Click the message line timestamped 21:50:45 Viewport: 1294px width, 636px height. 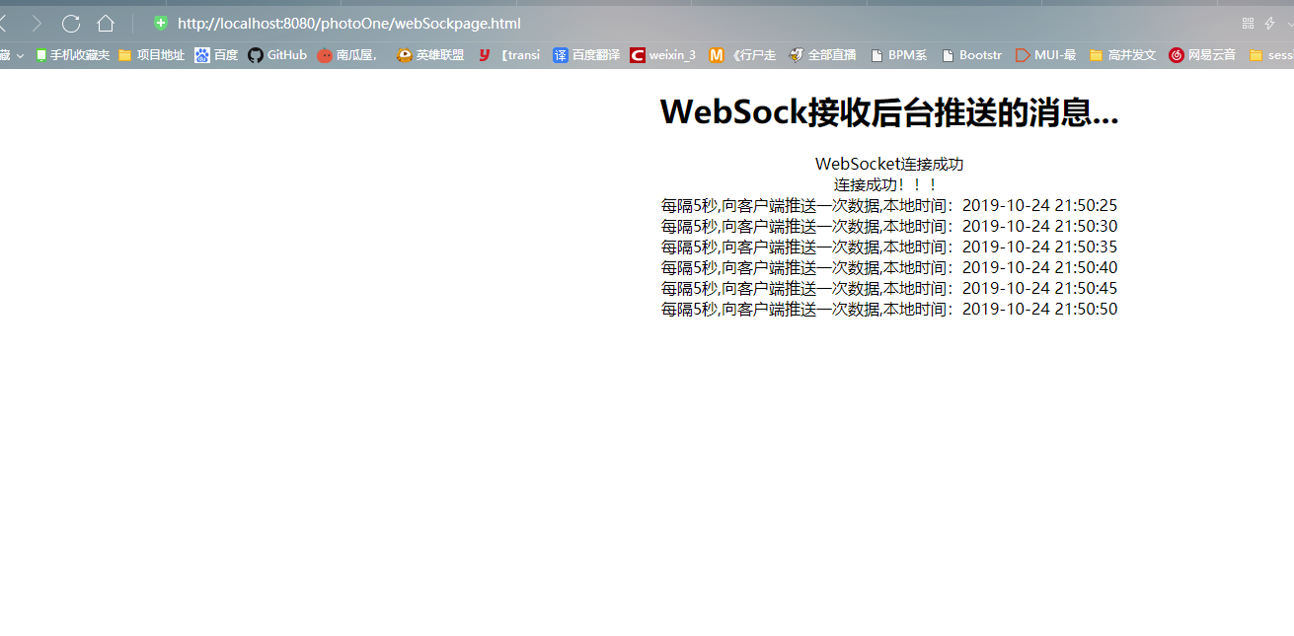[889, 288]
